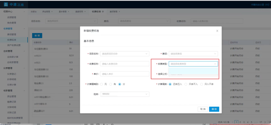
Task: Open 仪表计费 in sidebar
Action: [12, 85]
